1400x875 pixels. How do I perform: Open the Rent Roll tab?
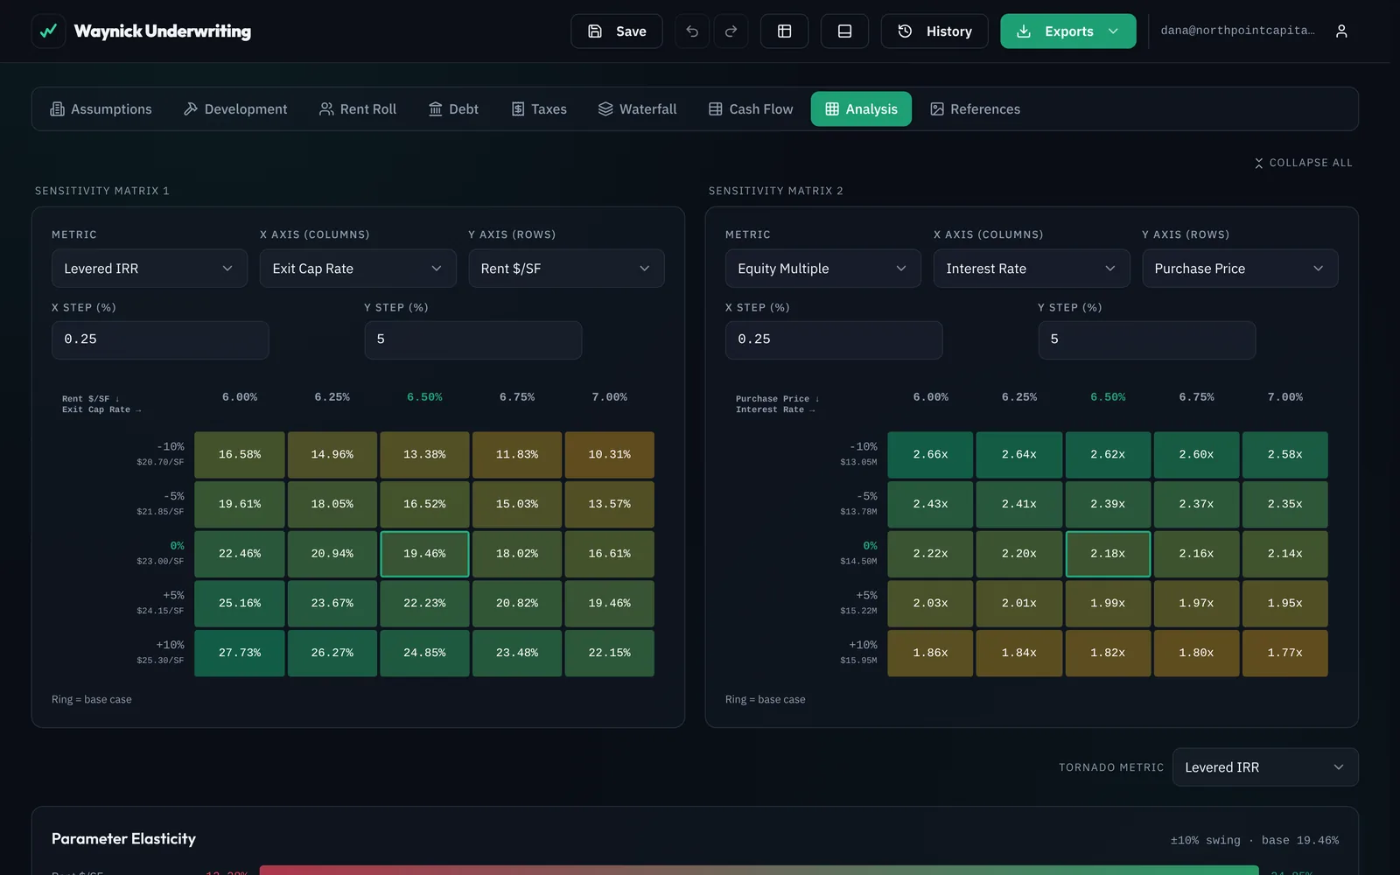point(358,109)
